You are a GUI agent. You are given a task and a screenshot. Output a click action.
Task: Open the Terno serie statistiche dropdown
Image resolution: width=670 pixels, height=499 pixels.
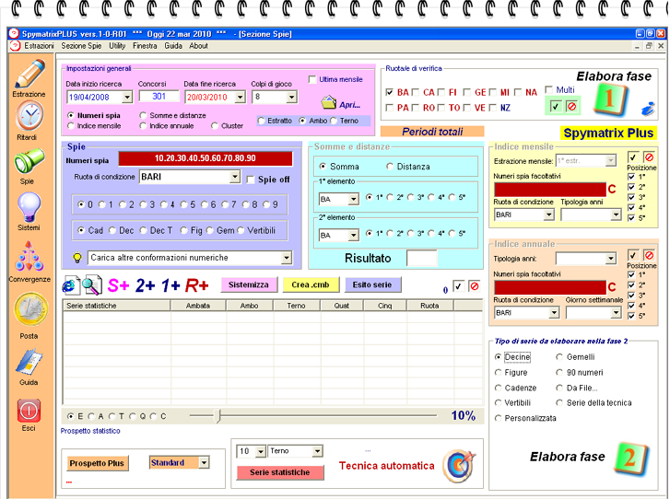[317, 451]
